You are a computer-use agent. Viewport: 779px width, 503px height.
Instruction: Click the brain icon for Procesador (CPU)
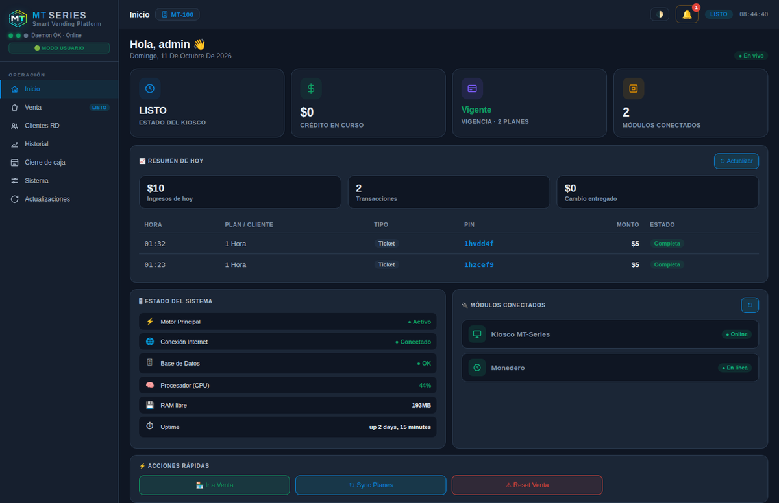coord(150,385)
